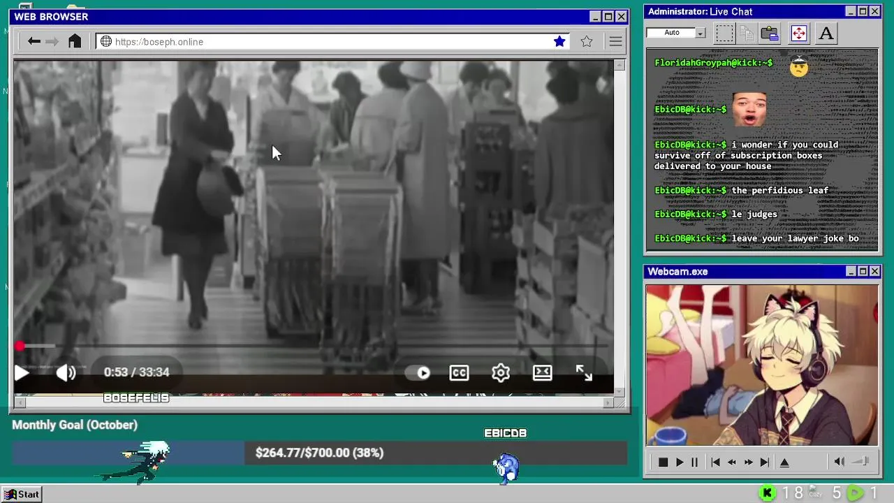This screenshot has width=894, height=503.
Task: Open font settings with the A icon
Action: (x=826, y=33)
